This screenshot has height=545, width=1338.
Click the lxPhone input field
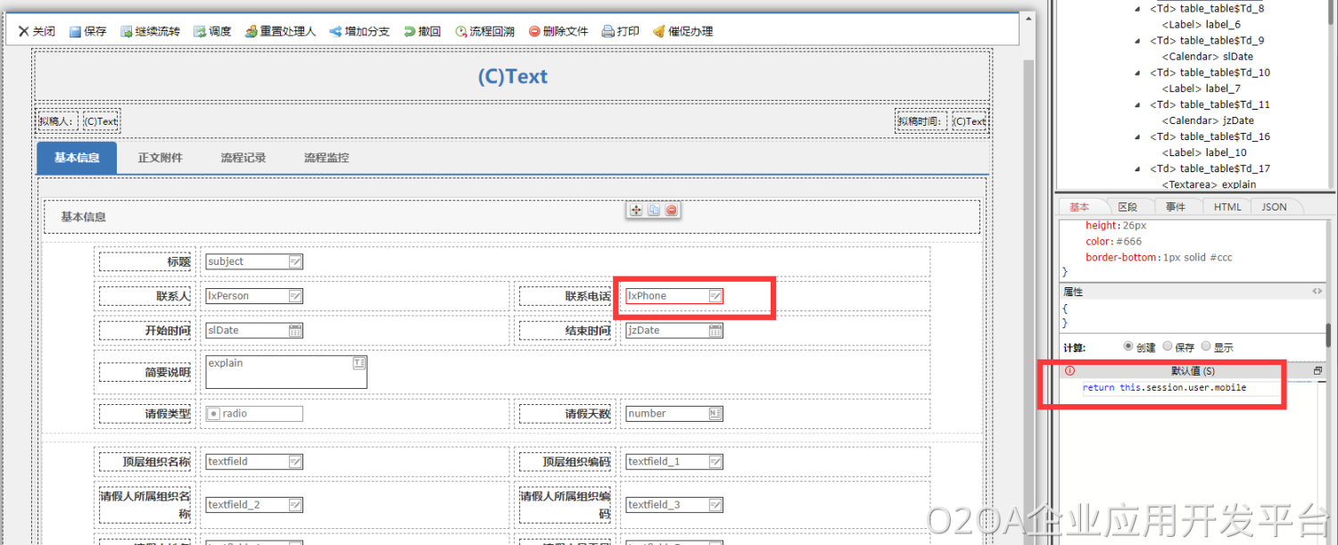[666, 296]
